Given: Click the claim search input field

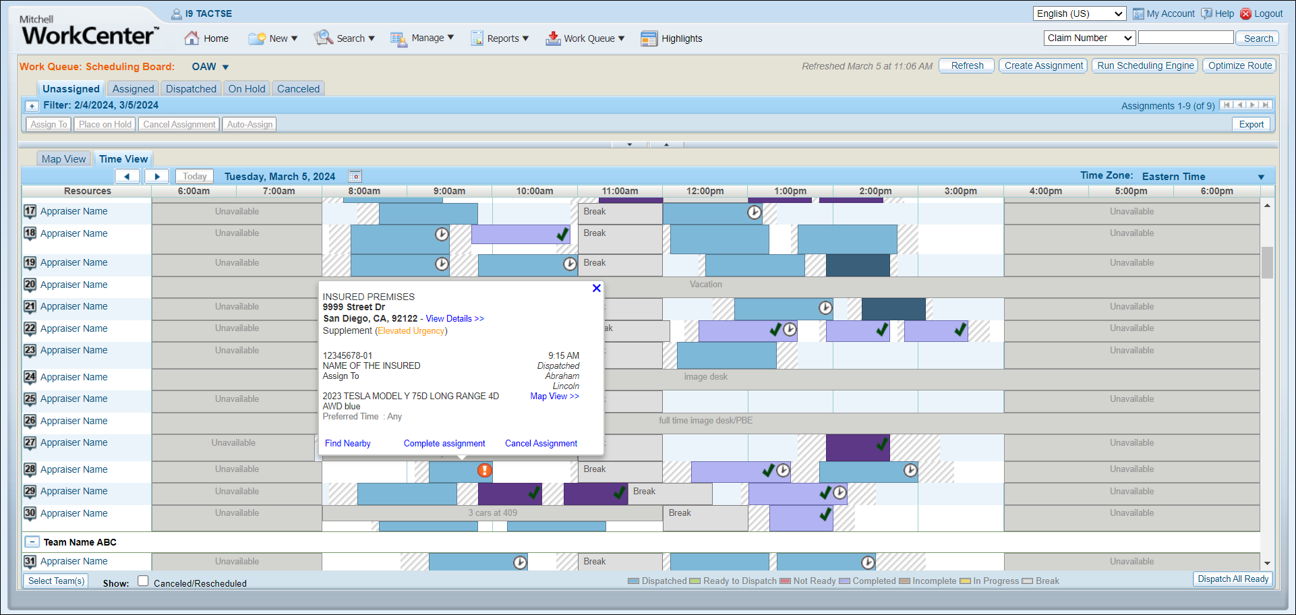Looking at the screenshot, I should (x=1185, y=38).
